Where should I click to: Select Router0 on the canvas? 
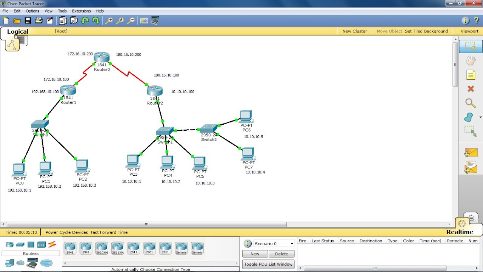tap(102, 57)
